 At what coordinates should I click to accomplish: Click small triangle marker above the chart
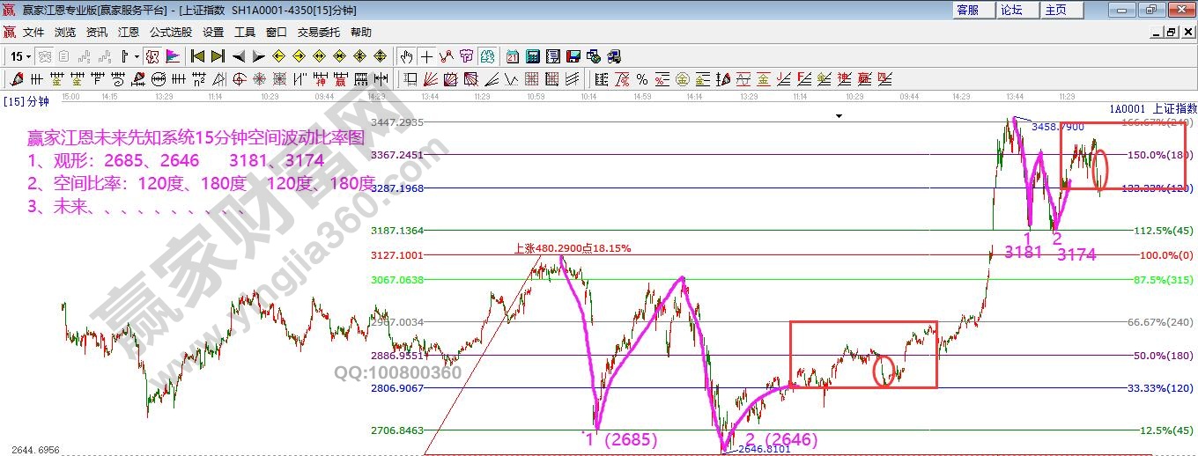coord(839,115)
